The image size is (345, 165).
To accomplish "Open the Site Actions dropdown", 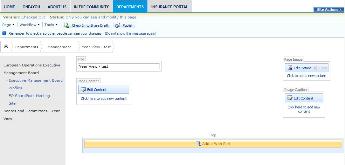I will click(x=329, y=10).
